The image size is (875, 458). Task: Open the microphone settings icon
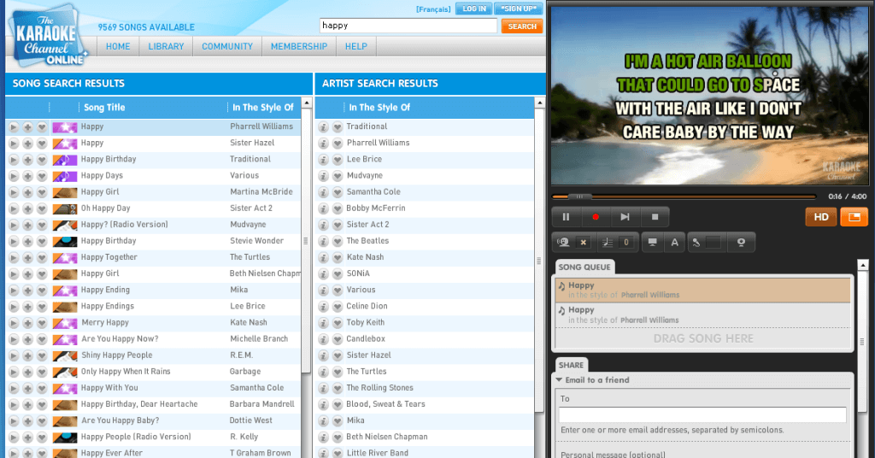tap(696, 242)
